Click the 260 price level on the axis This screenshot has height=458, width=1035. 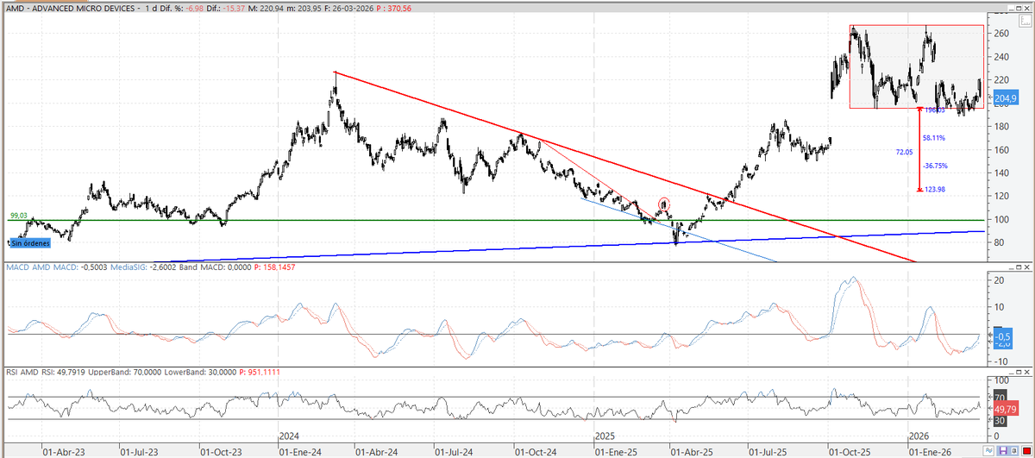point(1000,35)
